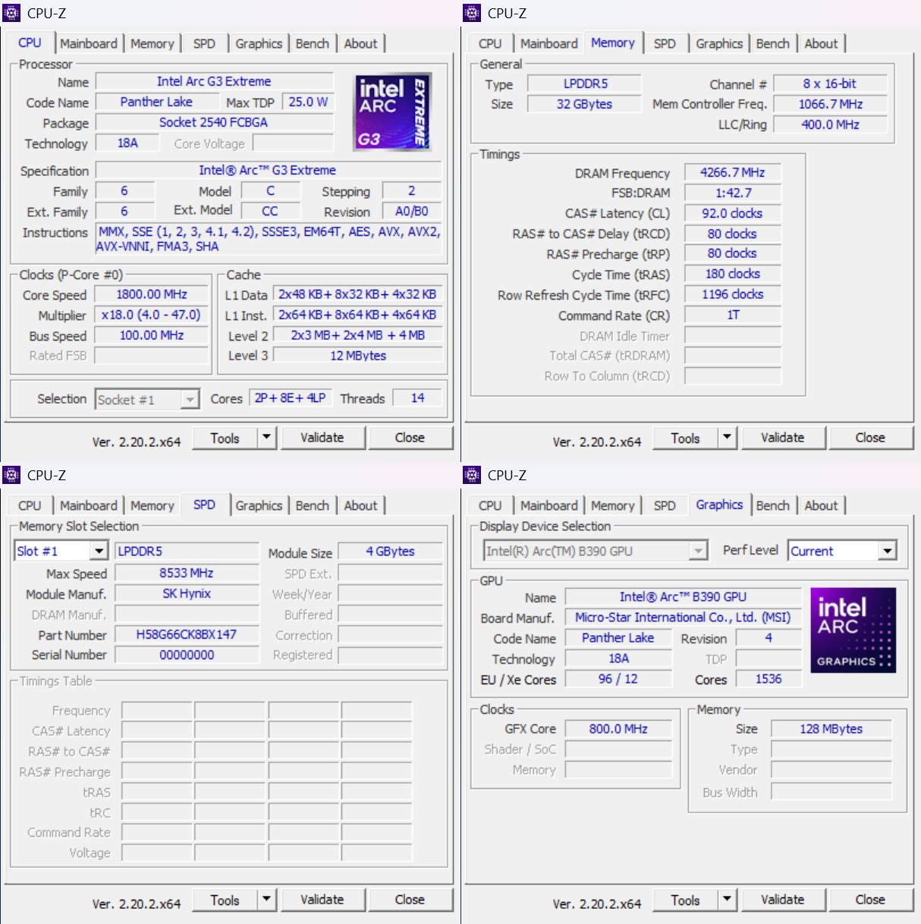The image size is (921, 924).
Task: Click Channel # value 8 x 16-bit
Action: [x=830, y=83]
